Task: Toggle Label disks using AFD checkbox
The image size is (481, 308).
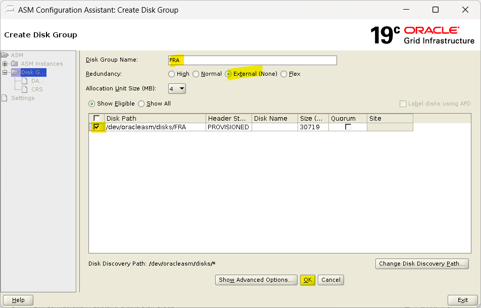Action: 403,104
